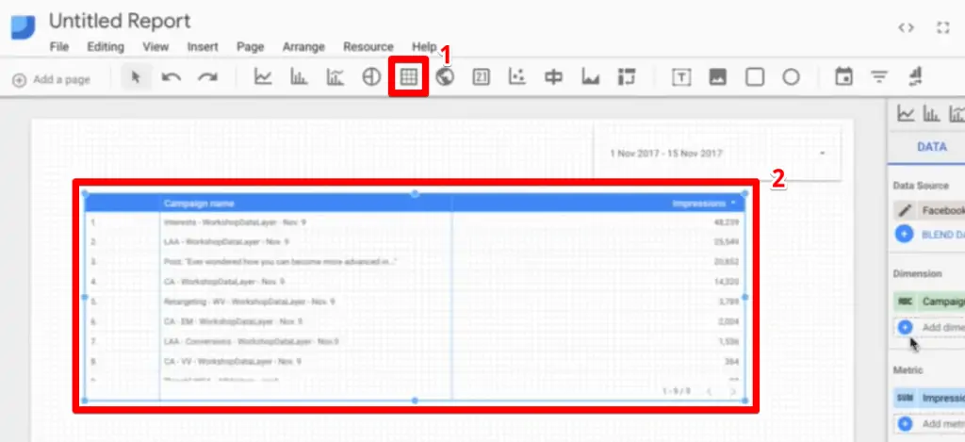Viewport: 965px width, 442px height.
Task: Open the Insert menu
Action: [x=203, y=47]
